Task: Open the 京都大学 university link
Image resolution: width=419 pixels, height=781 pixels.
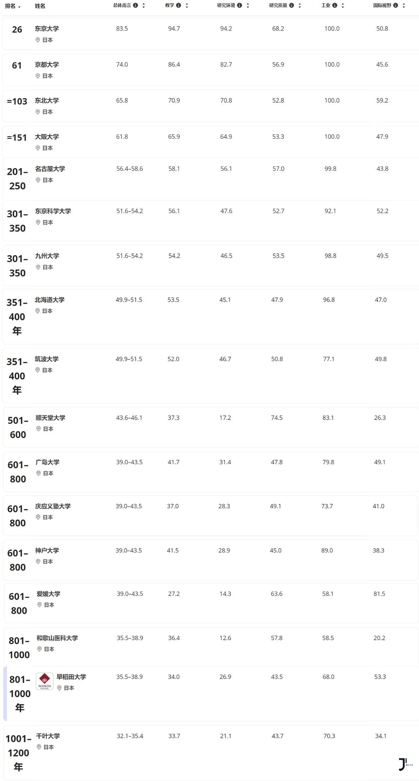Action: pos(47,65)
